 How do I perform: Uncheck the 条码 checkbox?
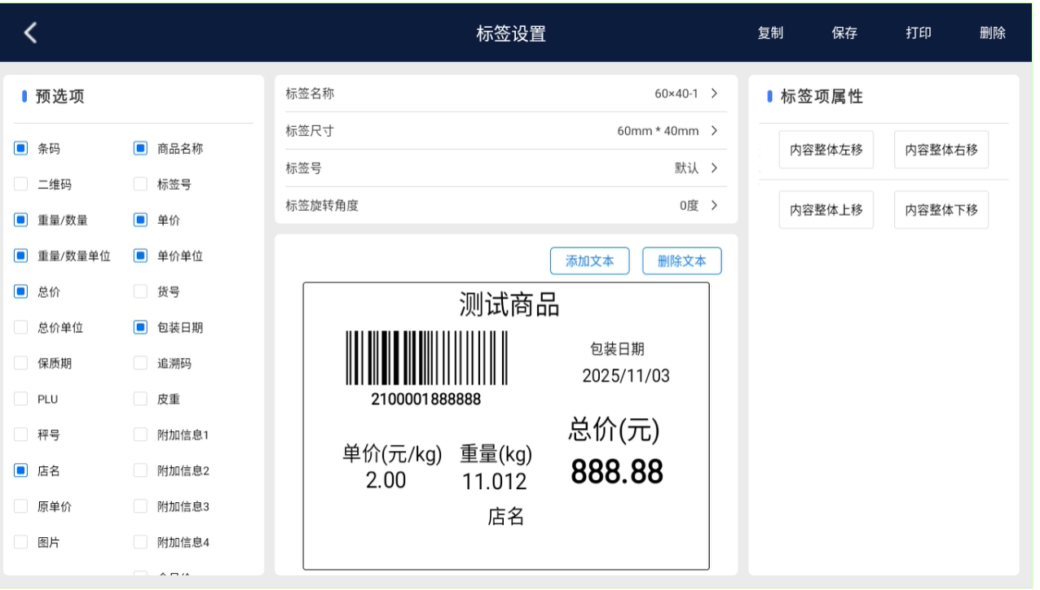point(21,149)
